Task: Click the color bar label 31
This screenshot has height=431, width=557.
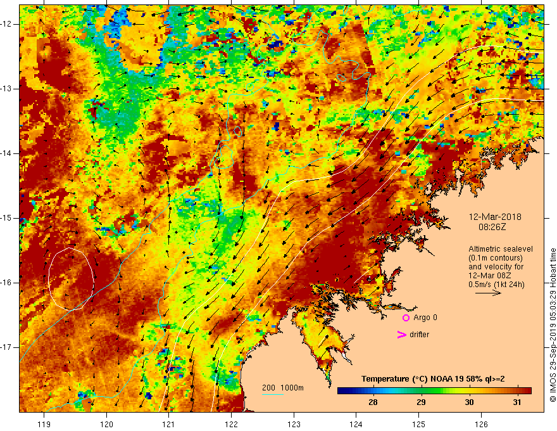Action: (x=517, y=402)
